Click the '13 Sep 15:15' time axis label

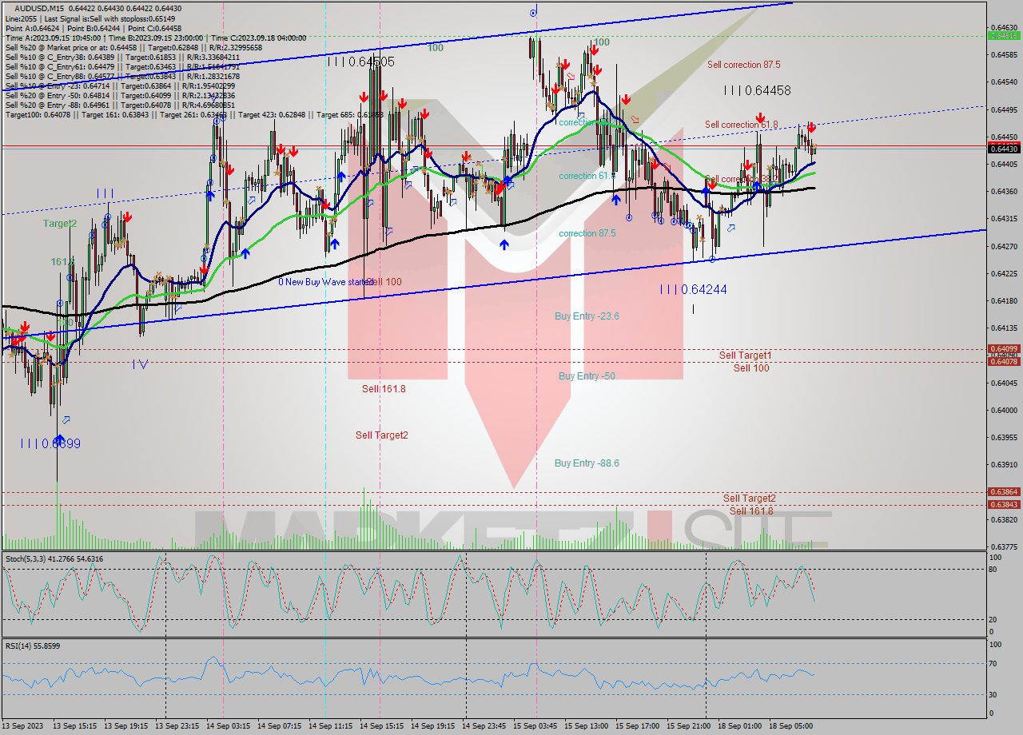[x=74, y=726]
